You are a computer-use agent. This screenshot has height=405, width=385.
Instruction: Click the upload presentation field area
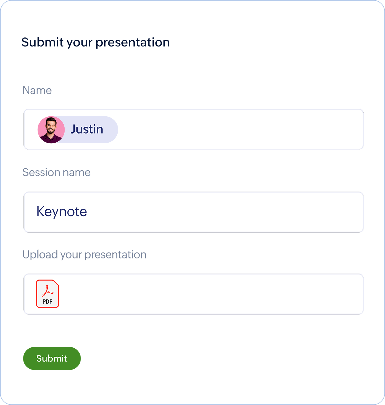193,294
